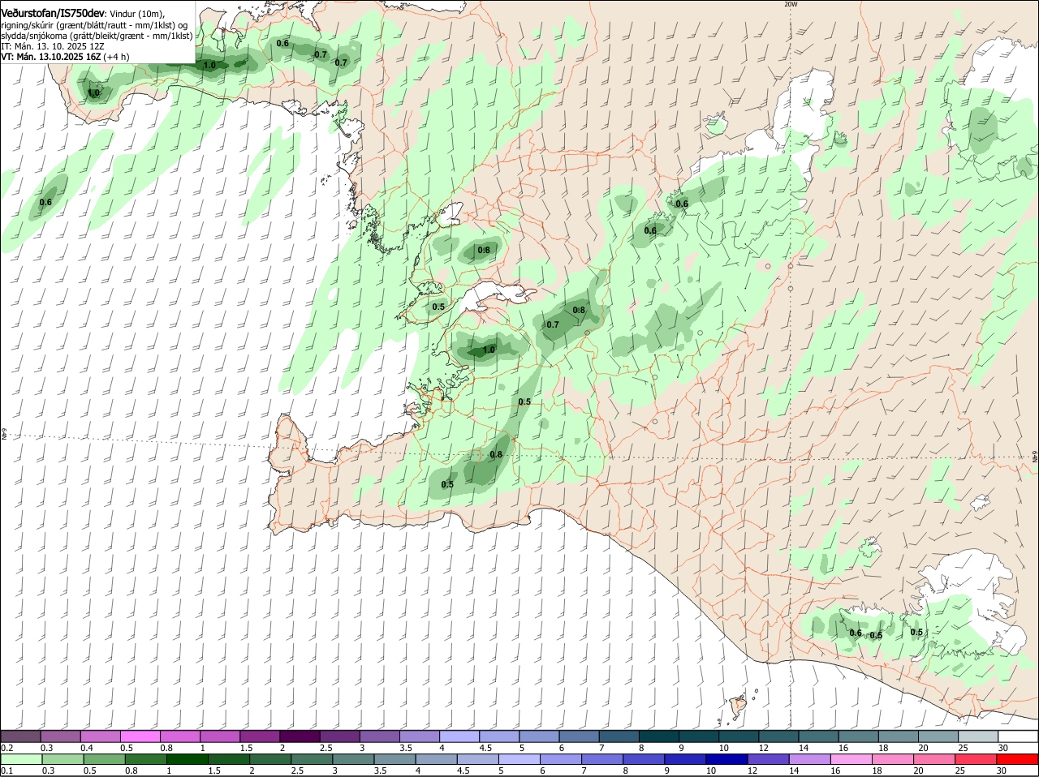This screenshot has height=777, width=1039.
Task: Pick upper legend swatch between 4 and 4.5
Action: [460, 736]
